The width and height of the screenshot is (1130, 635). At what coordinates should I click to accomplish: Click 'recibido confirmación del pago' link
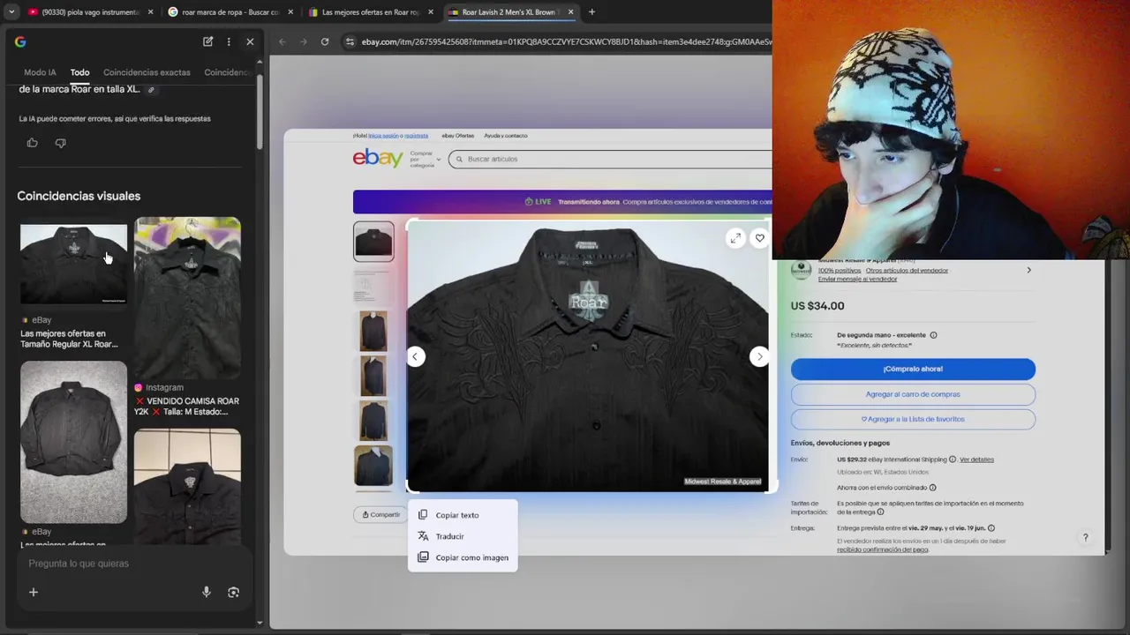coord(882,549)
